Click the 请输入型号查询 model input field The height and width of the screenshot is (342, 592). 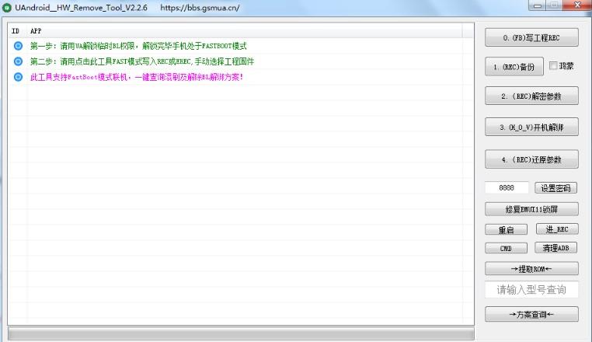[531, 290]
